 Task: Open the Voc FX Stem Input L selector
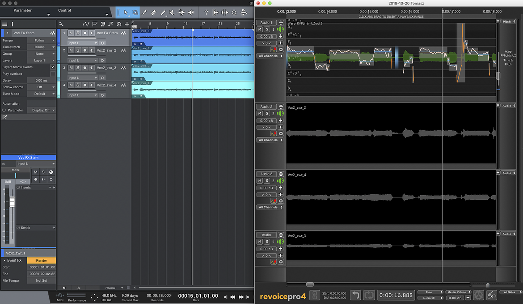click(82, 43)
